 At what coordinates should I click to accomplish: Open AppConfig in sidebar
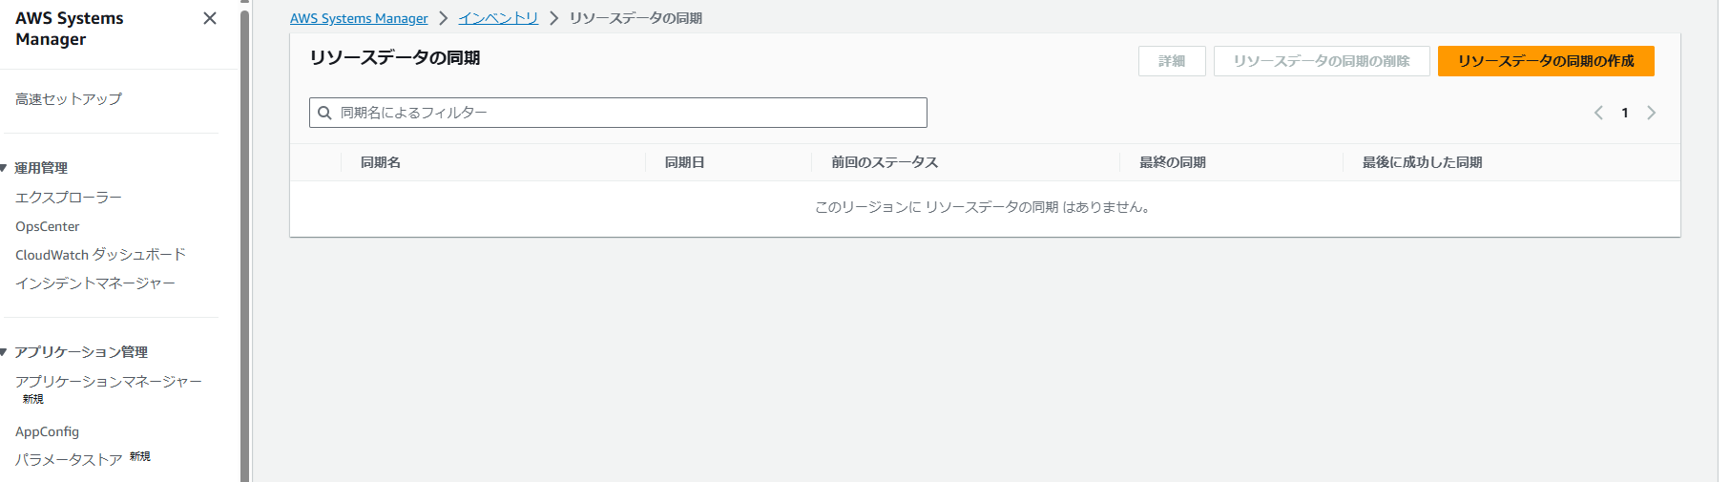click(x=48, y=431)
